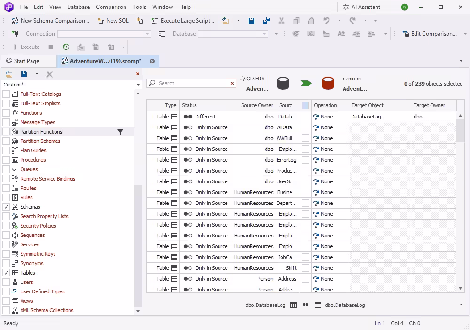Click the Copy icon in toolbar

[x=297, y=21]
